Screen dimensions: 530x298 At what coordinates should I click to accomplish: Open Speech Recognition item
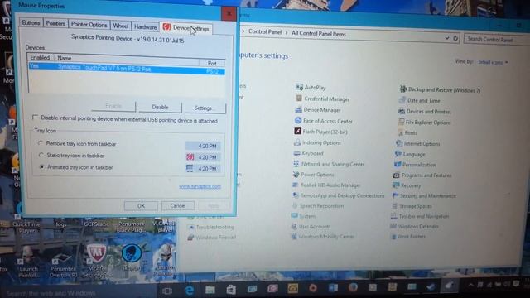318,206
